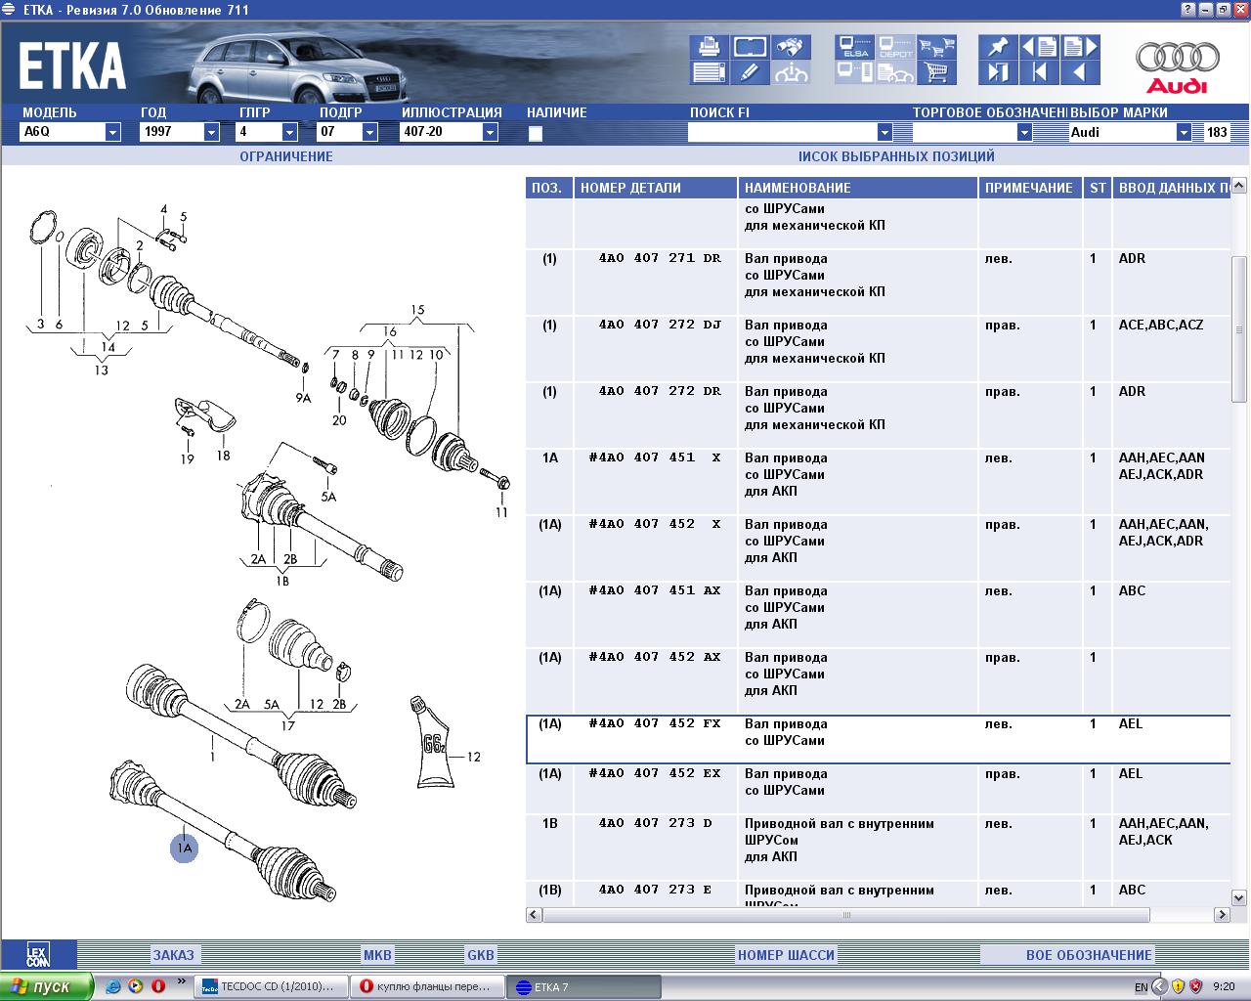Screen dimensions: 1251x1001
Task: Open search with the binoculars icon
Action: [792, 46]
